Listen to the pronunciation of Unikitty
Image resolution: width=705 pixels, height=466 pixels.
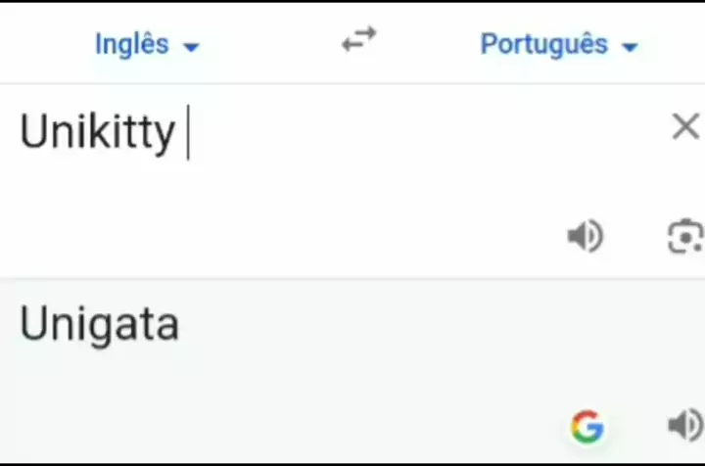click(x=586, y=236)
